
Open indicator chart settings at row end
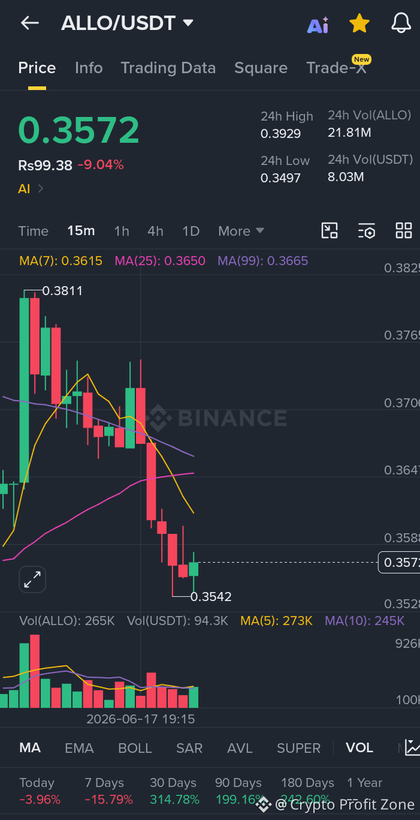pos(412,747)
